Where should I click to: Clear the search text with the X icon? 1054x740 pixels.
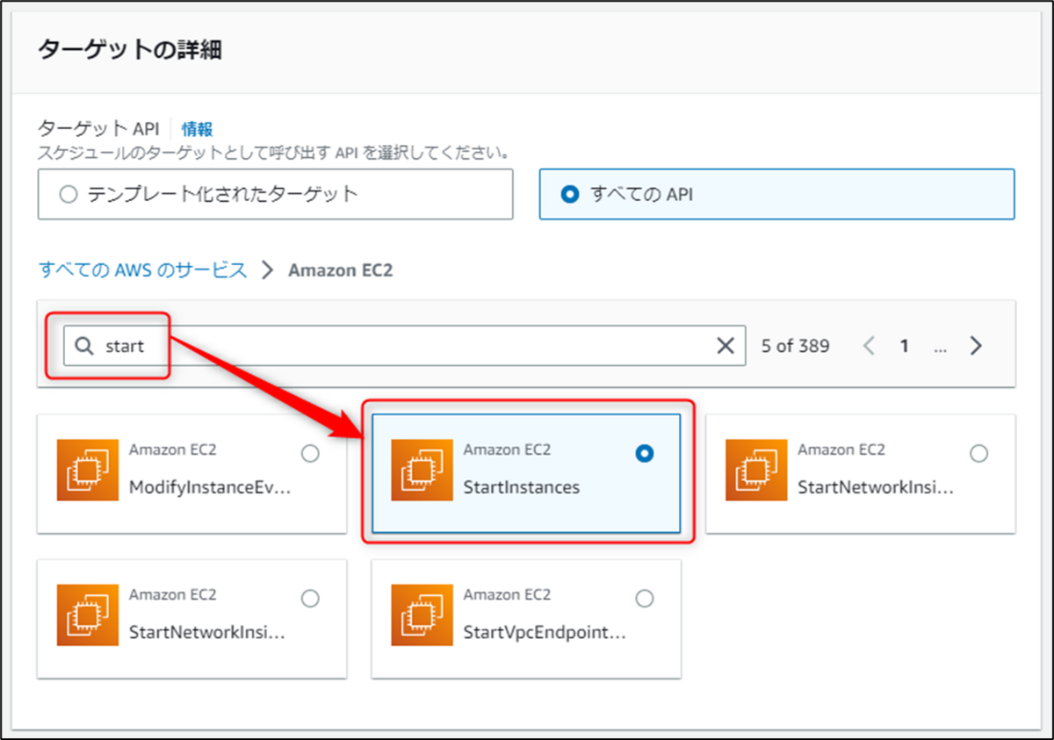tap(726, 346)
